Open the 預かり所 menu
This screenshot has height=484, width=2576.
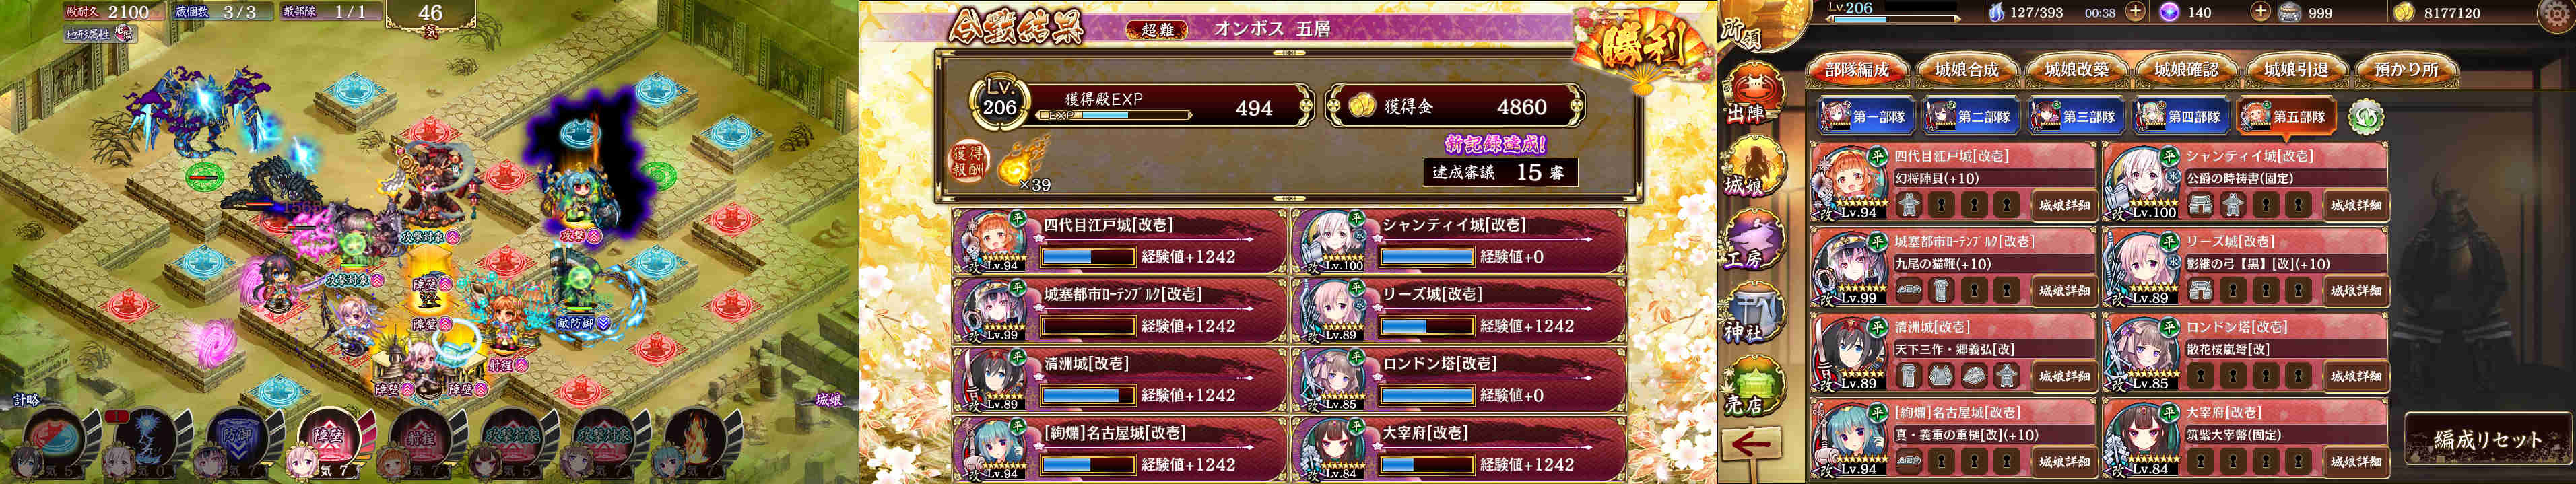2406,70
